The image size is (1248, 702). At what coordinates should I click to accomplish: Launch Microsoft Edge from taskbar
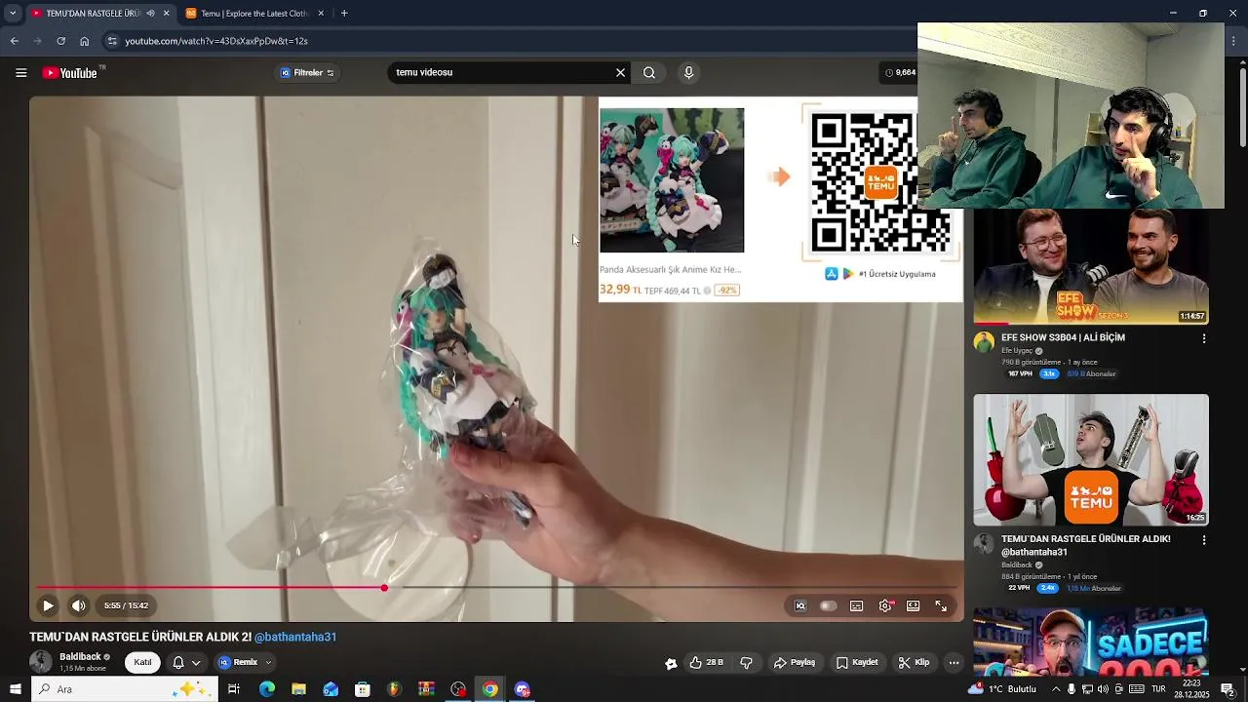(266, 689)
